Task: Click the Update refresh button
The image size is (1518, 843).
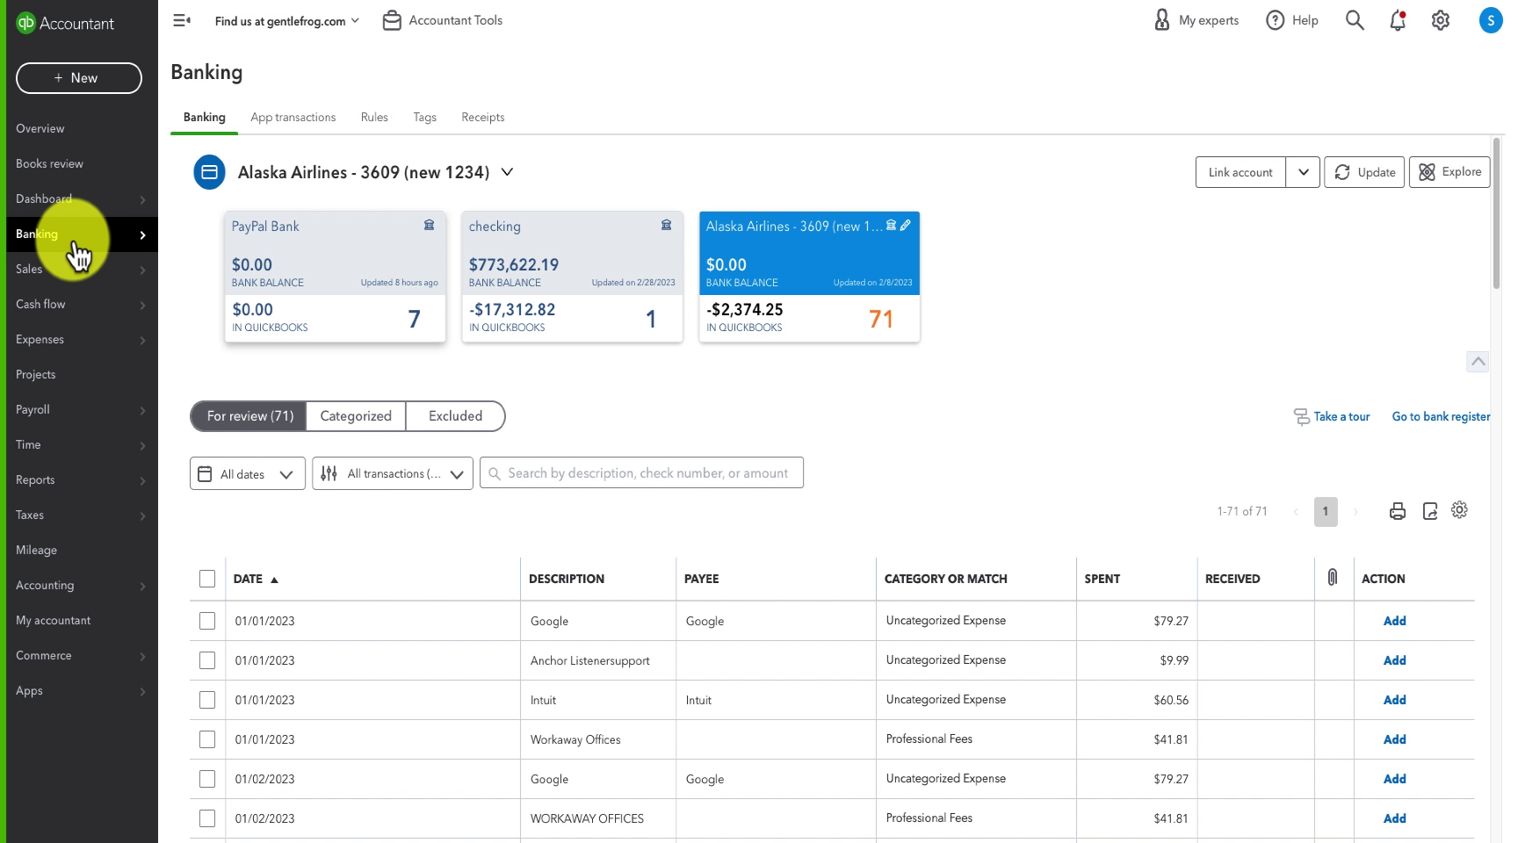Action: 1365,172
